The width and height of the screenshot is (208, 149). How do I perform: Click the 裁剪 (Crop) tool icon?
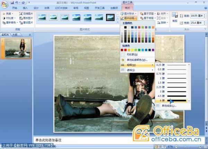pos(175,16)
